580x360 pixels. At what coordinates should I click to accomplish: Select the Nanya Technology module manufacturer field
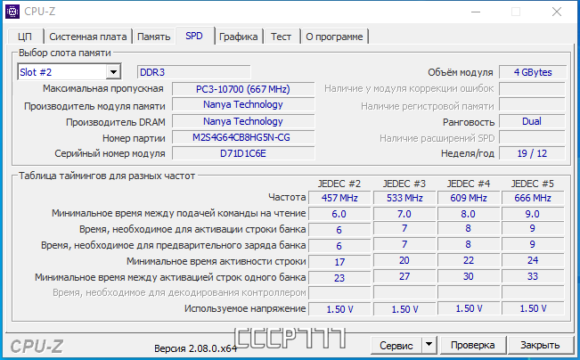(243, 105)
